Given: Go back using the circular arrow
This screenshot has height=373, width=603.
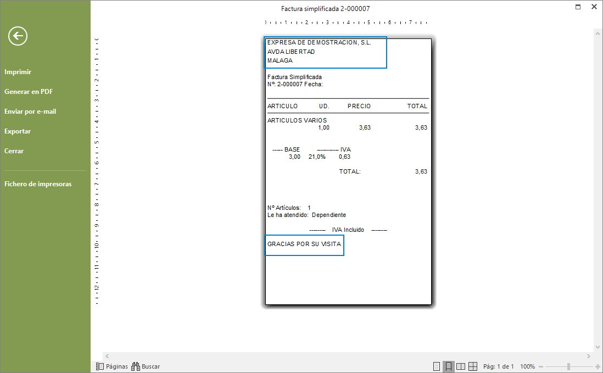Looking at the screenshot, I should click(18, 36).
